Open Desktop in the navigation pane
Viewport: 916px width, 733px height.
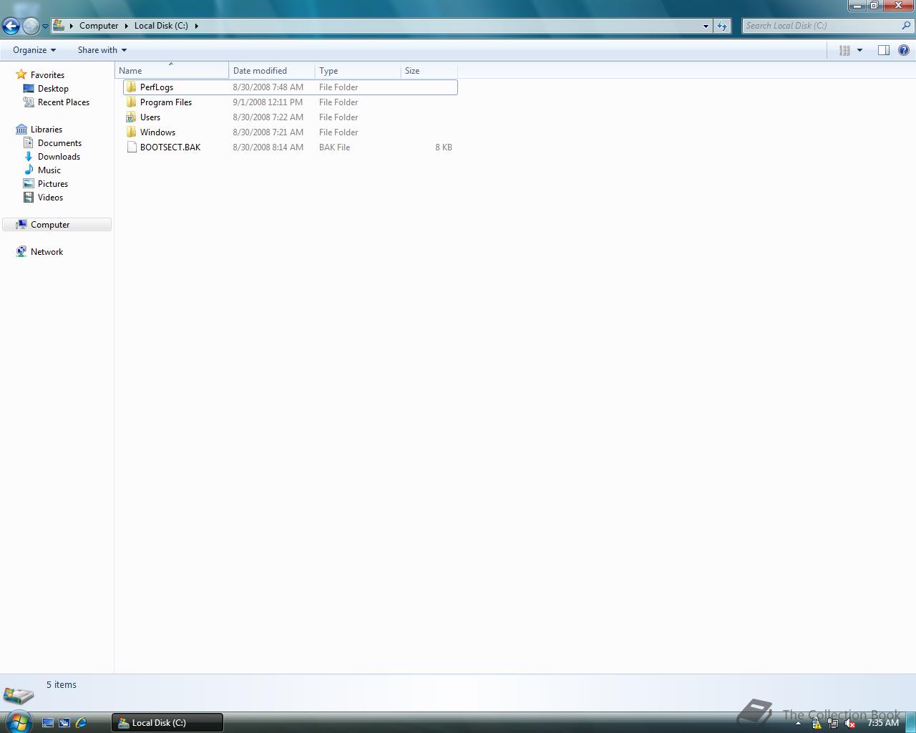[x=53, y=89]
